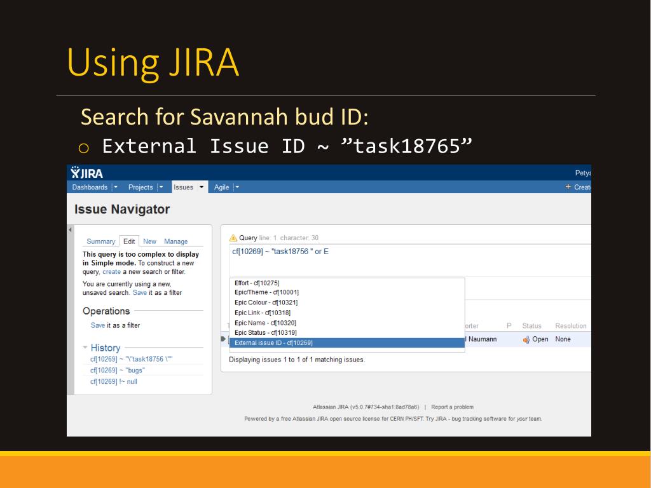Select Epic Link - cf[10318] suggestion
The image size is (651, 488).
[346, 313]
